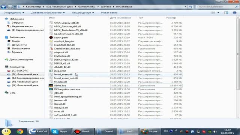Select the file mrac.dll
This screenshot has height=135, width=240.
pos(59,111)
